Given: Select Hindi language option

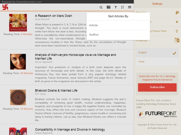Looking at the screenshot, I should tap(157, 61).
